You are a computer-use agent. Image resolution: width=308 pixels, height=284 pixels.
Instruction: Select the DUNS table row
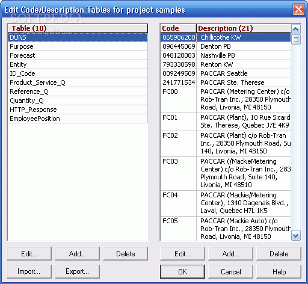pyautogui.click(x=78, y=37)
